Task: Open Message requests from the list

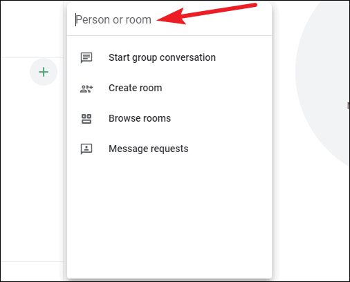Action: (169, 149)
